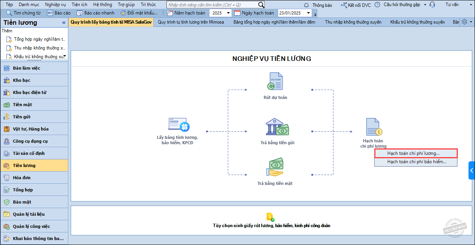475x245 pixels.
Task: Open the Kho bạc module
Action: [x=34, y=80]
